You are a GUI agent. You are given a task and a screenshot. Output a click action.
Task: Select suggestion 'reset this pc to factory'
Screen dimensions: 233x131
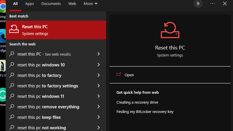pyautogui.click(x=56, y=75)
